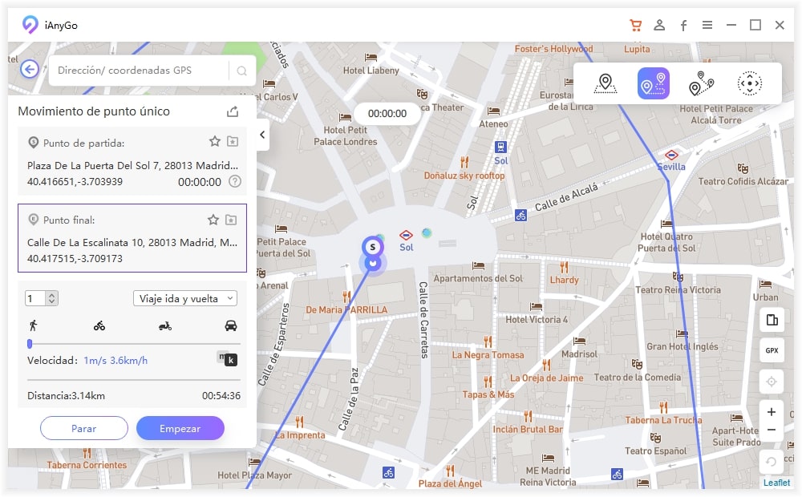Click the Parar button

coord(84,429)
